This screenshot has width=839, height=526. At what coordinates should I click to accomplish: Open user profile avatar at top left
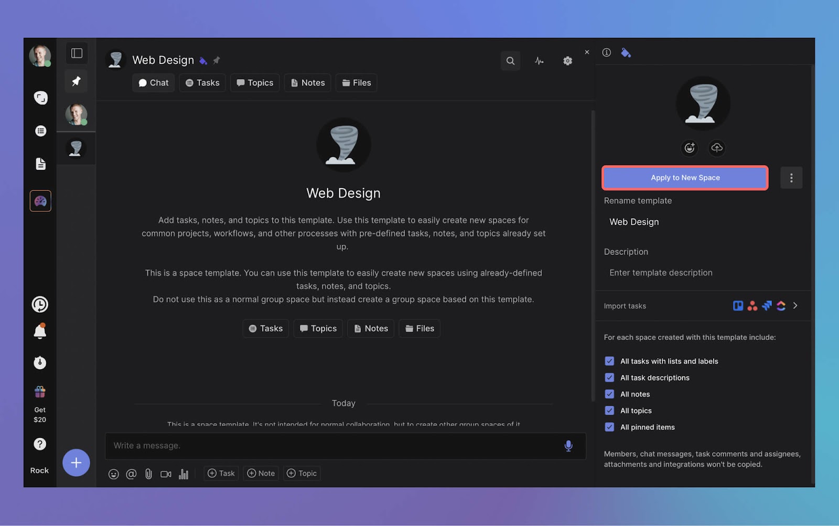point(40,56)
